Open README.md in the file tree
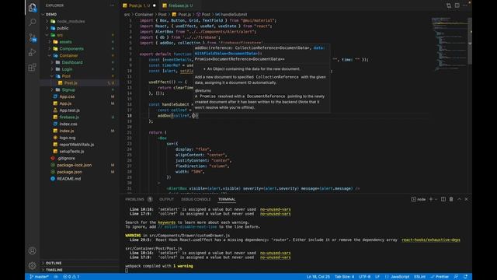This screenshot has height=280, width=497. 79,179
